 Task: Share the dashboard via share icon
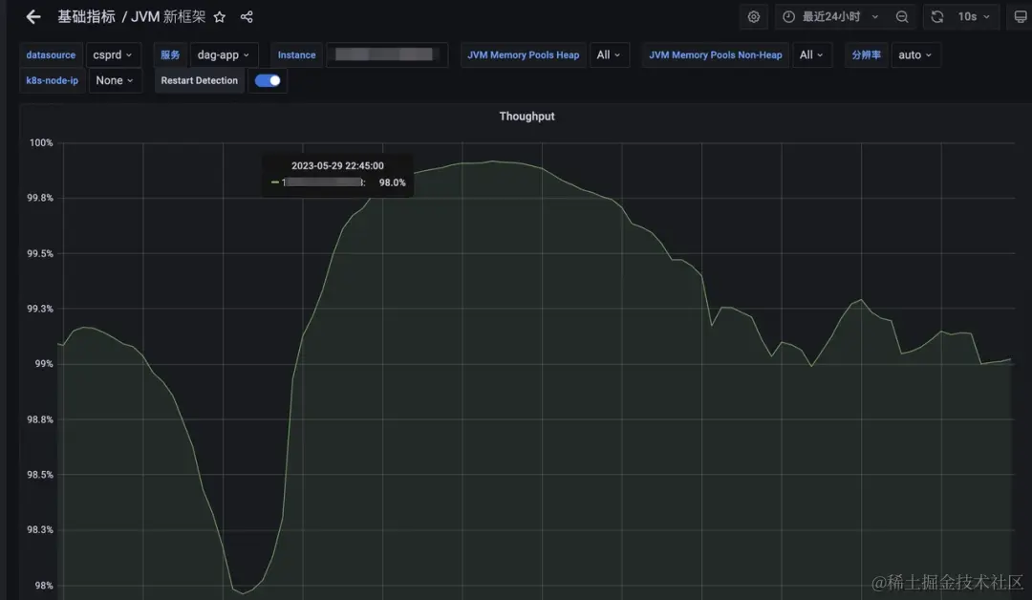tap(247, 17)
